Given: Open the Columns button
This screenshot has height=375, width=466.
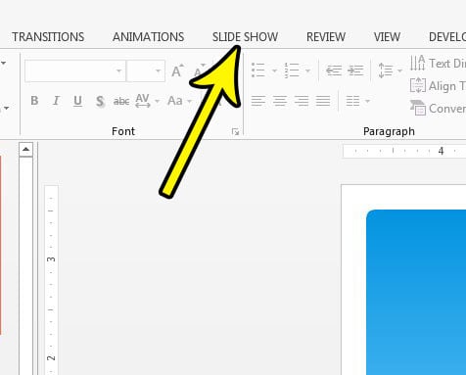Looking at the screenshot, I should pos(352,101).
